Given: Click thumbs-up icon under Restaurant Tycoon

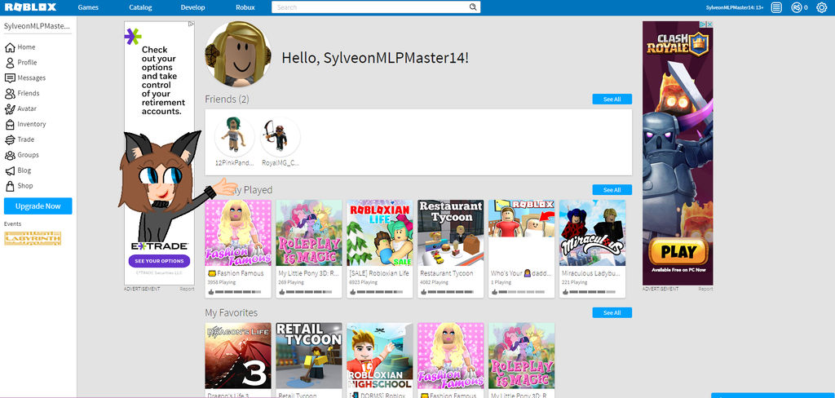Looking at the screenshot, I should tap(423, 293).
